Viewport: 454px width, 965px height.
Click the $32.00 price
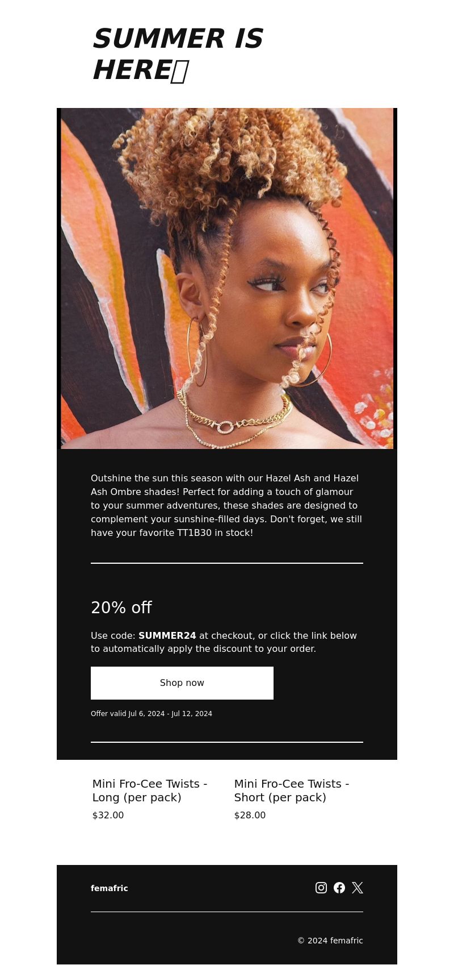point(108,815)
